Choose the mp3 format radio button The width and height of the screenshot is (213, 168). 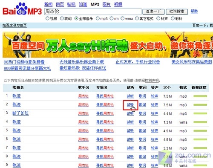98,18
